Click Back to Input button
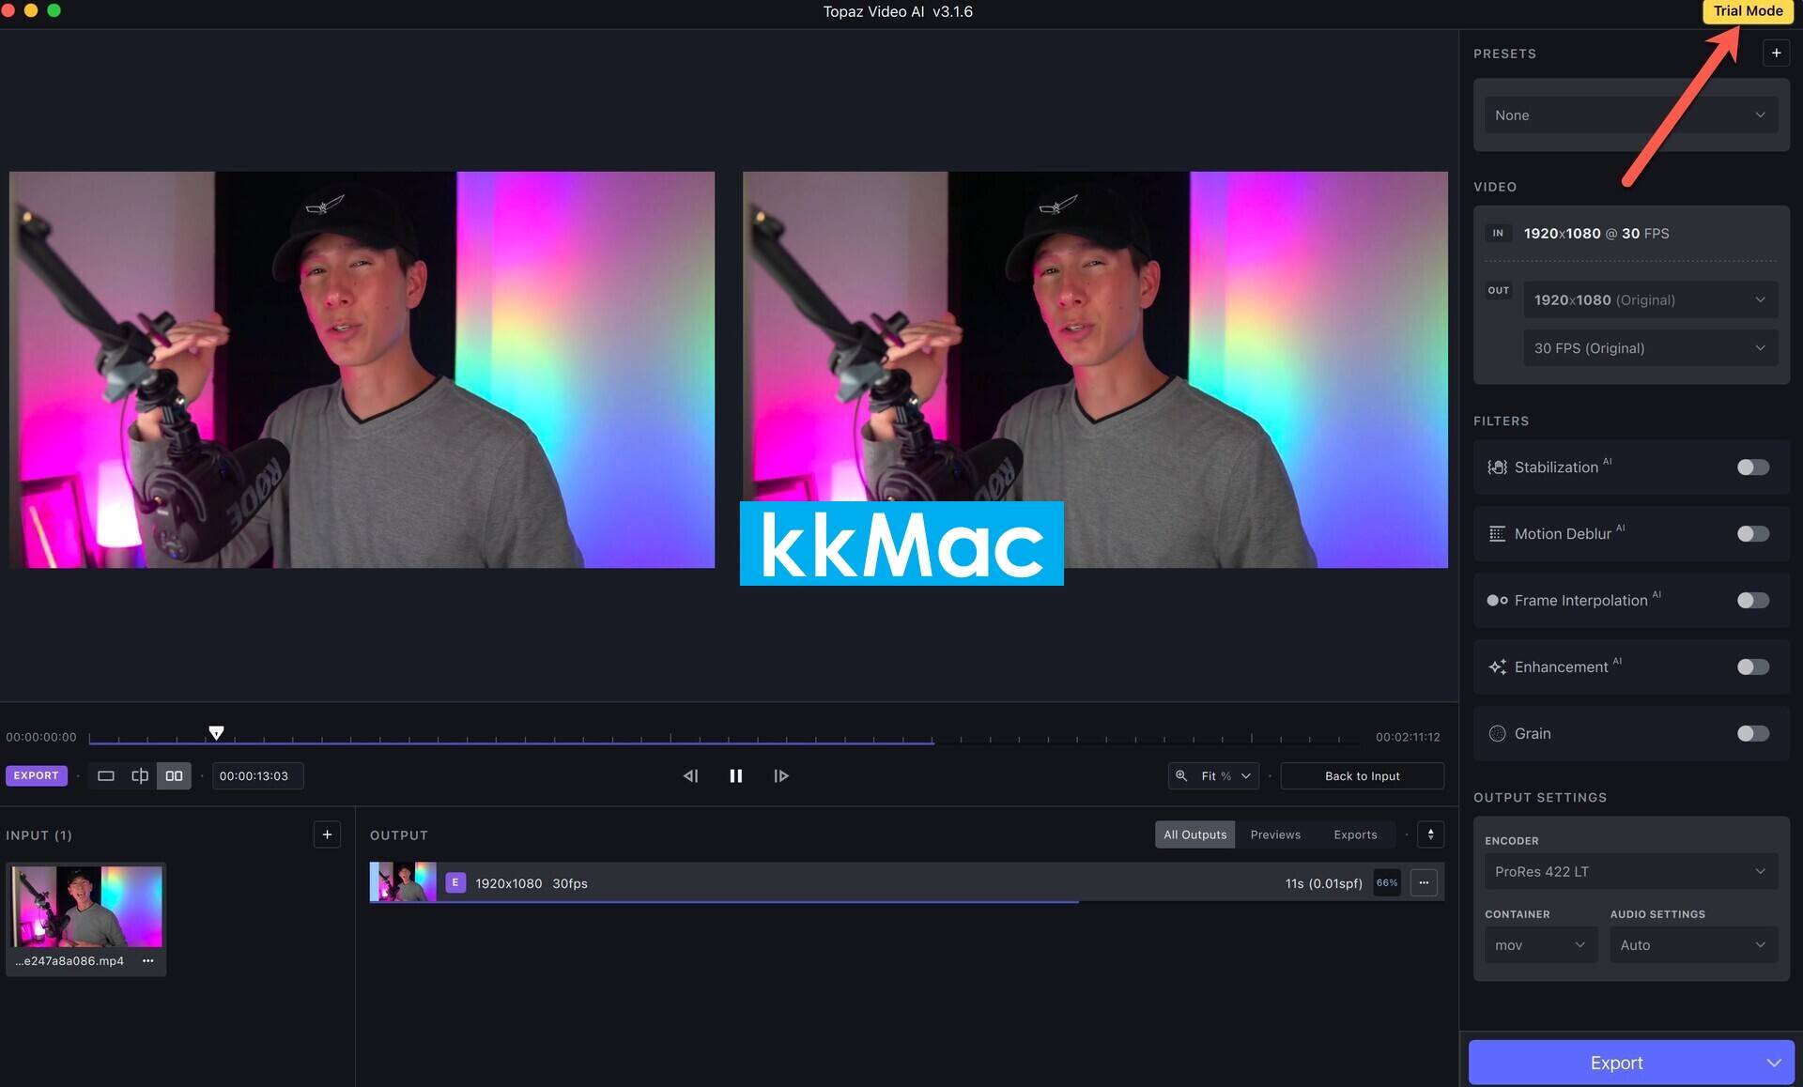 [x=1362, y=776]
